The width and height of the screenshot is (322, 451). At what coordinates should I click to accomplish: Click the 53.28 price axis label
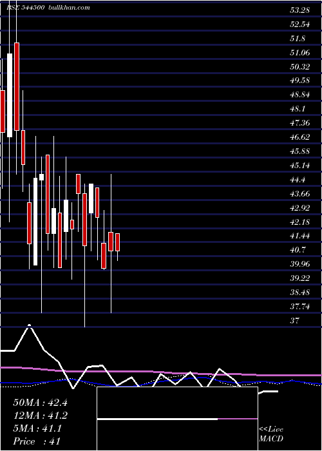point(300,11)
